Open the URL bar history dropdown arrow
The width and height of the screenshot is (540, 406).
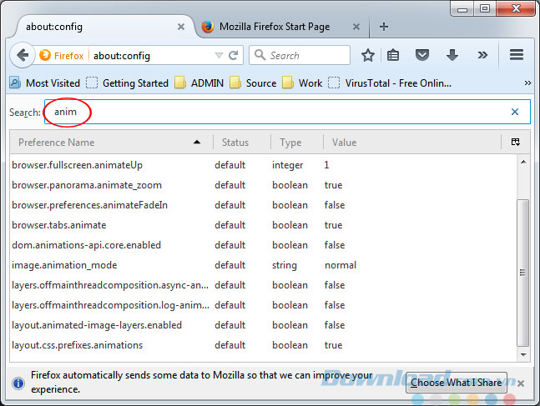pyautogui.click(x=219, y=56)
